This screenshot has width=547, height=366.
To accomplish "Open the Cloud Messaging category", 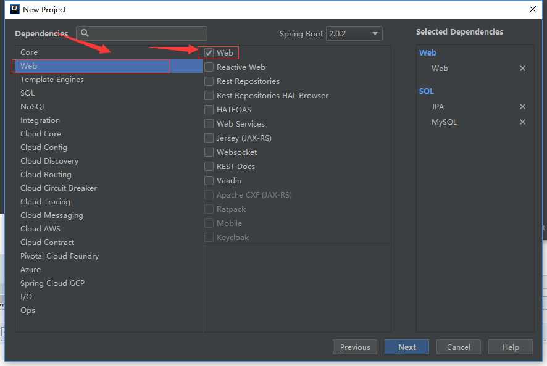I will [109, 215].
